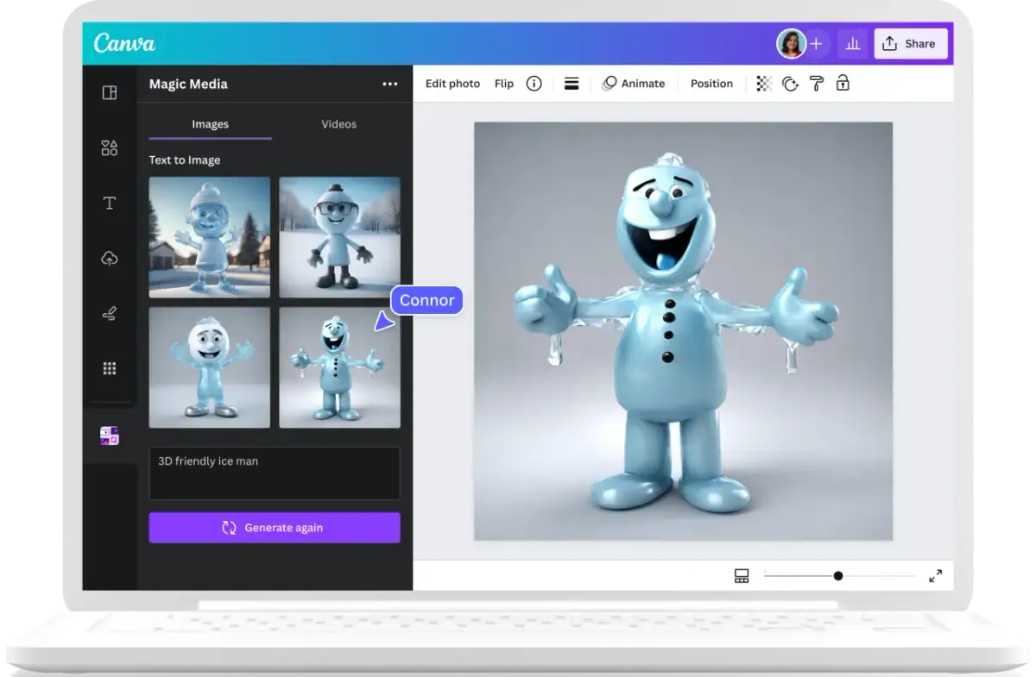
Task: Open the Design templates sidebar icon
Action: (110, 93)
